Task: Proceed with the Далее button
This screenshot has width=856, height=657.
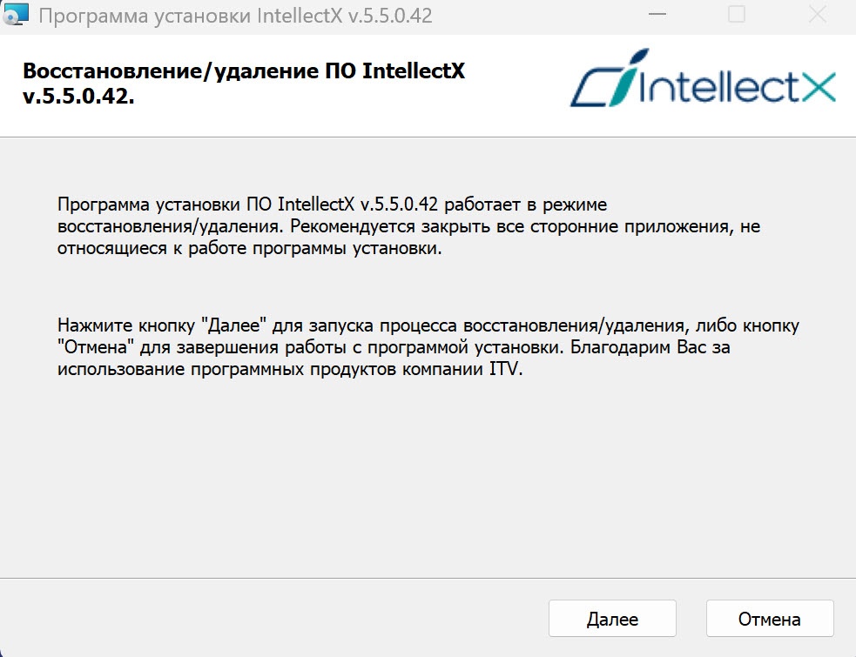Action: coord(612,619)
